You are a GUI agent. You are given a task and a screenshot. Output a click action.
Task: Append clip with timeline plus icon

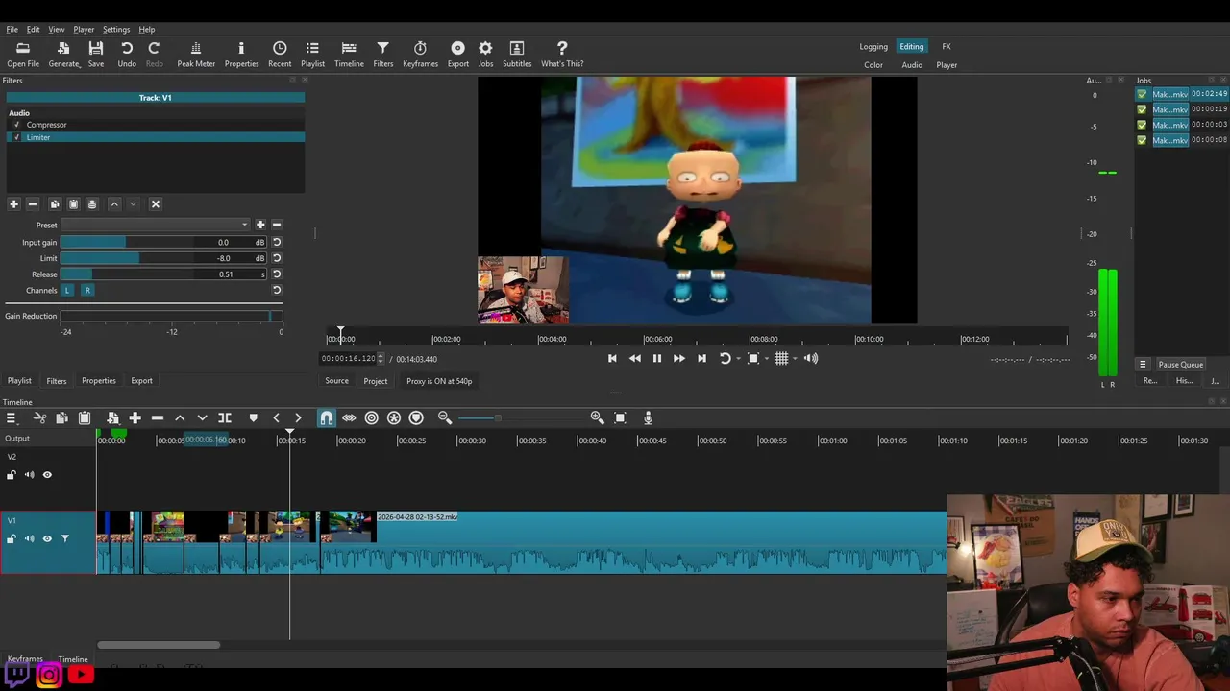(x=135, y=418)
